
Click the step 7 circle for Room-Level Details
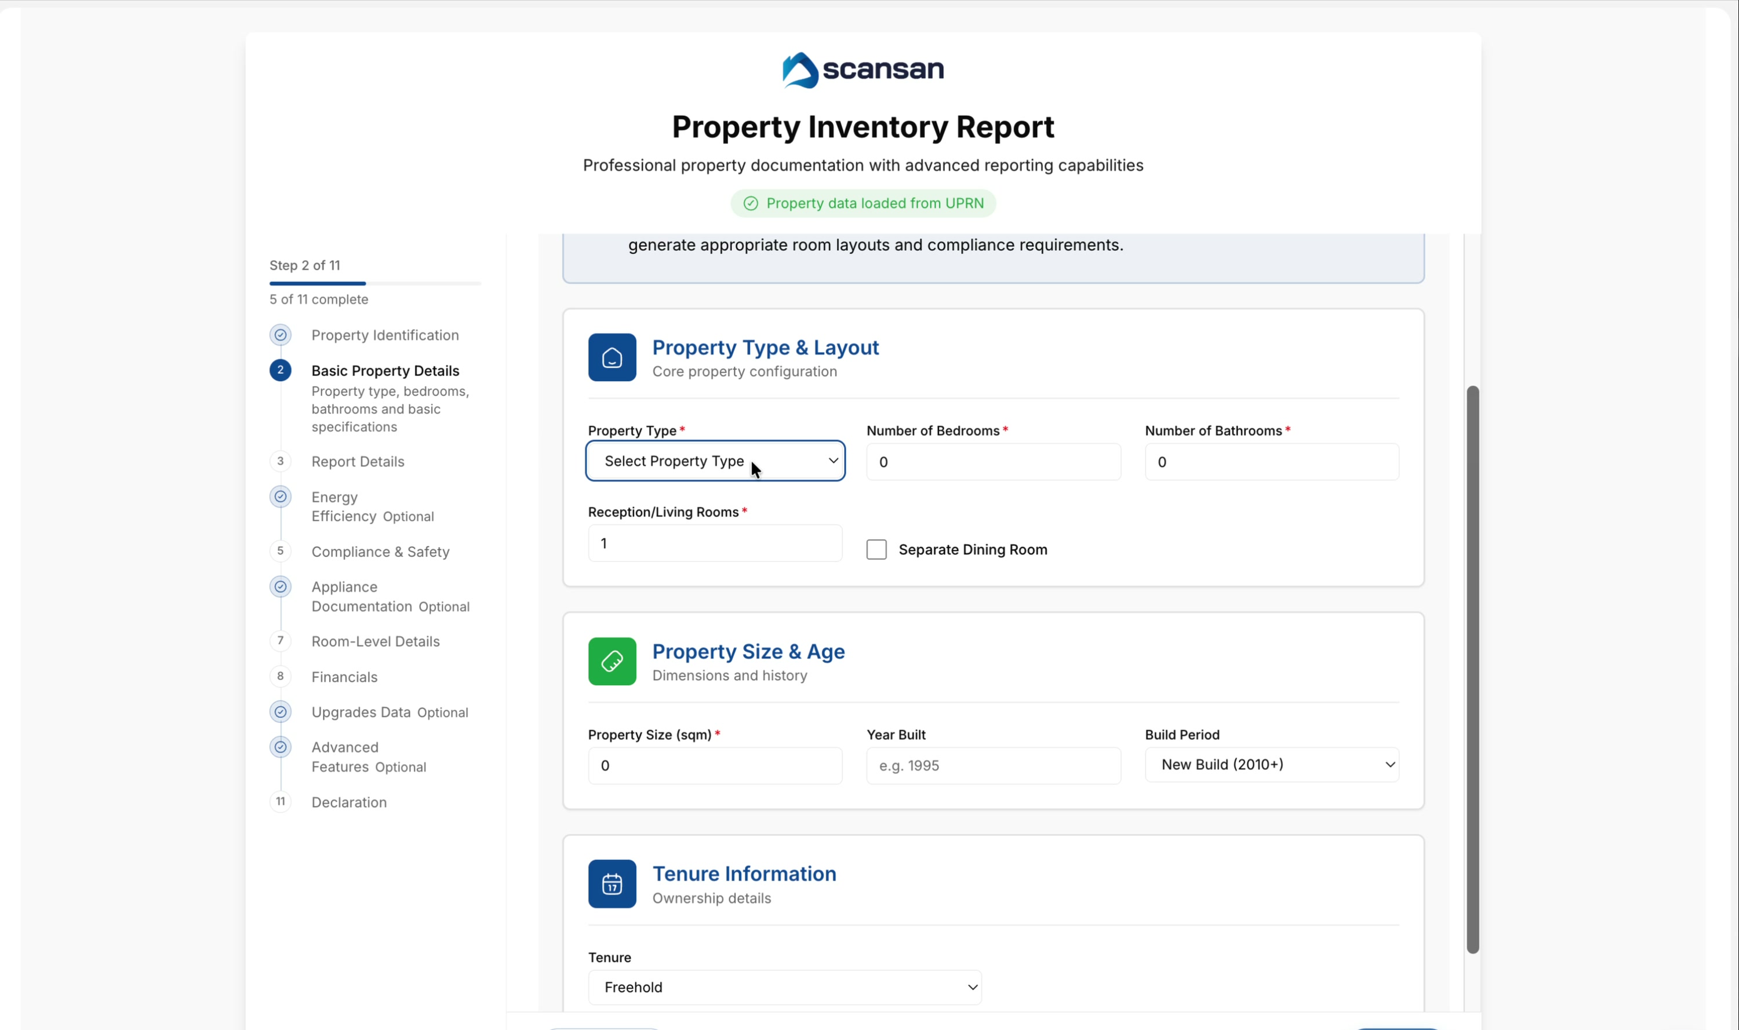click(281, 641)
